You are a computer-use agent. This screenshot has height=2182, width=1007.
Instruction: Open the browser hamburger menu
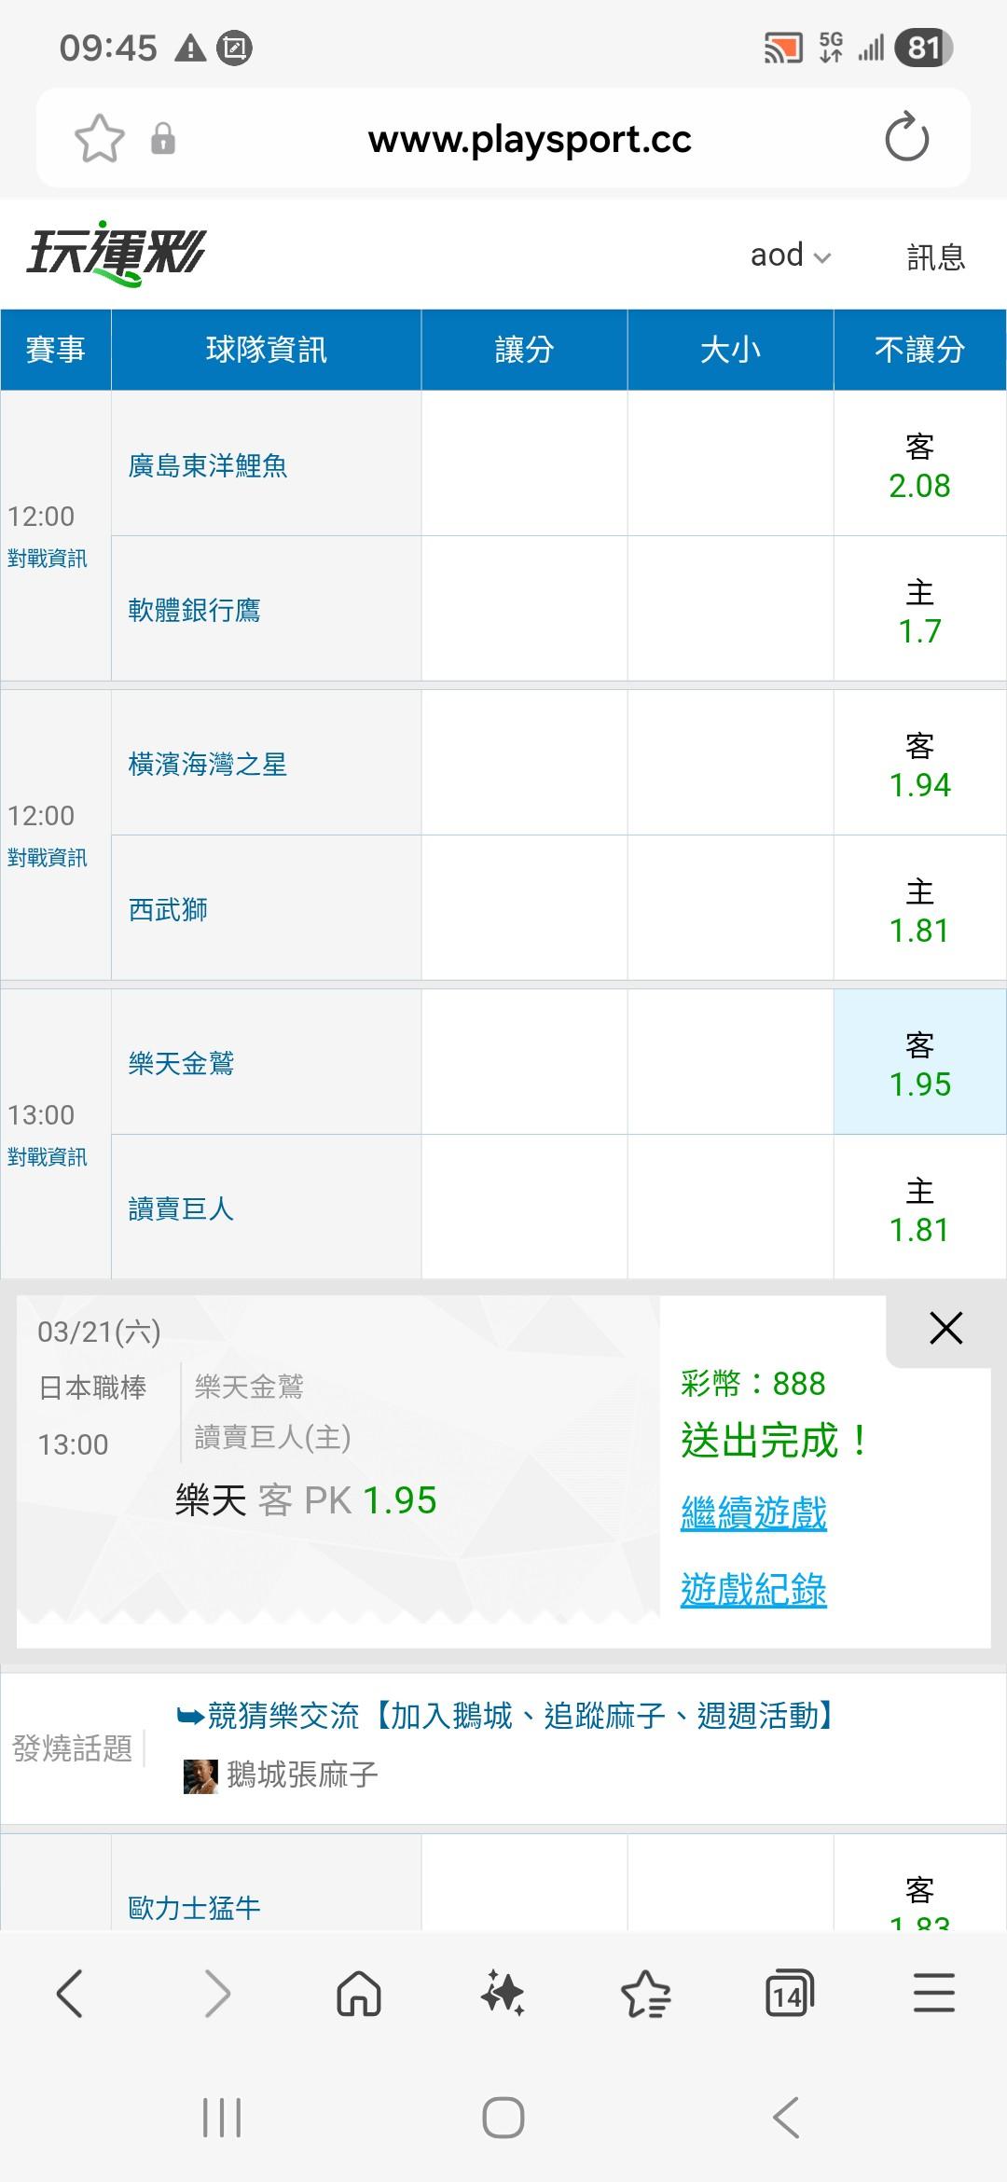point(933,1993)
